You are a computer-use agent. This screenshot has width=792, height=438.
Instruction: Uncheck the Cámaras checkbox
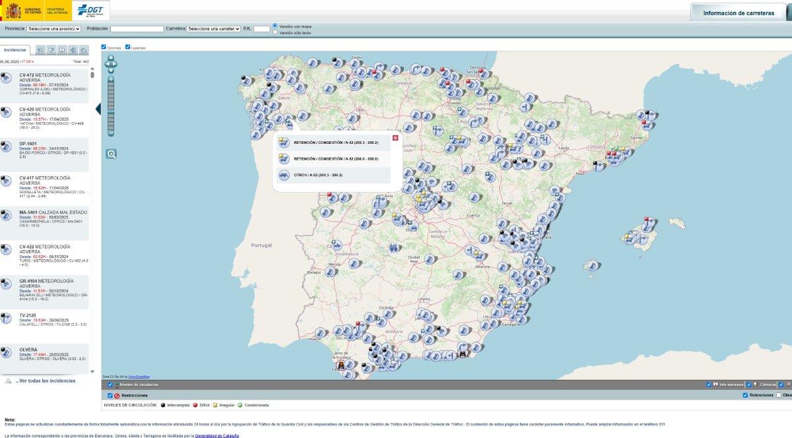(x=749, y=385)
